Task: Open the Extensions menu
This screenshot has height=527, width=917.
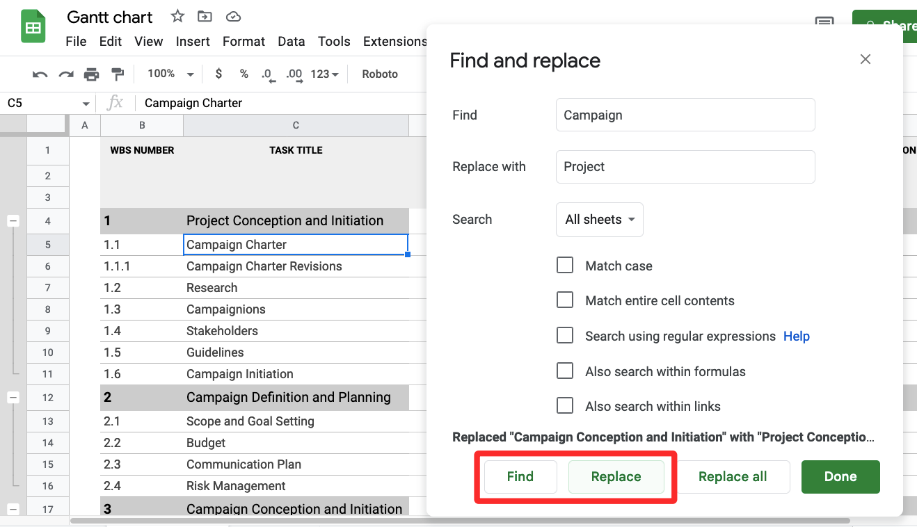Action: 394,42
